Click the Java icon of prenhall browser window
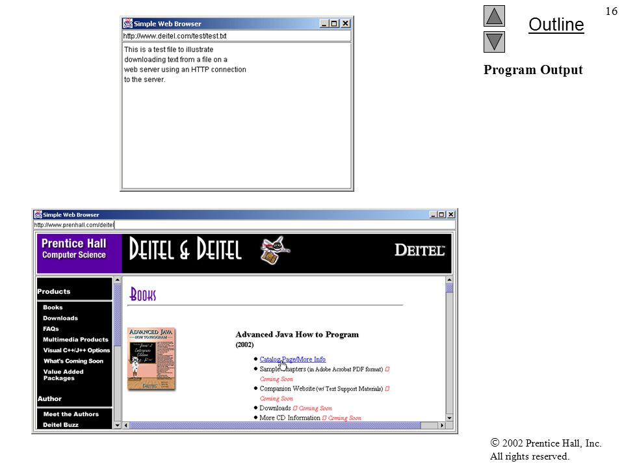624x468 pixels. click(x=38, y=214)
